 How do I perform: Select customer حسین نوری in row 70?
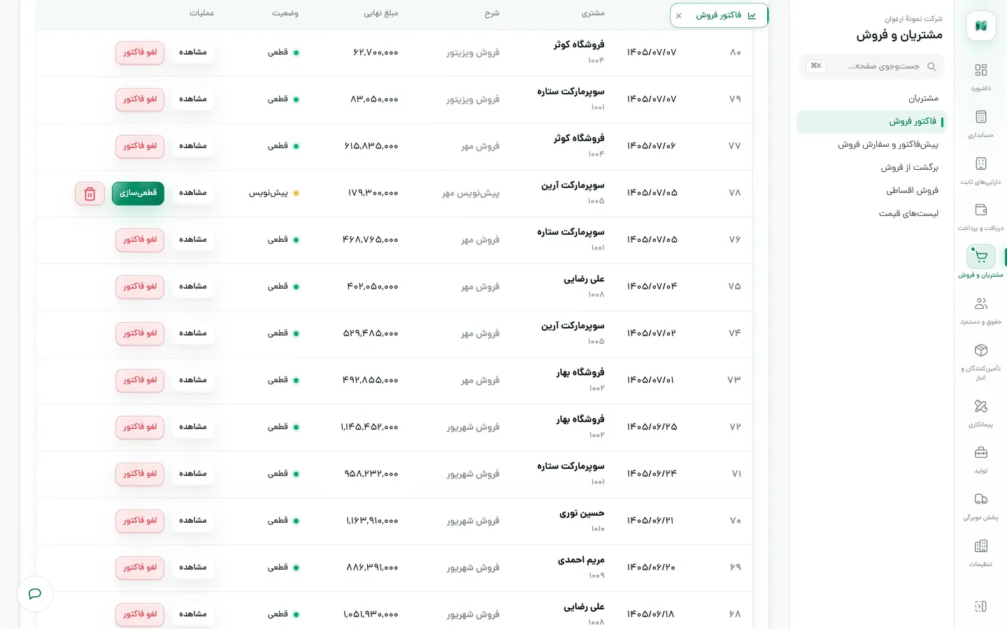(582, 514)
